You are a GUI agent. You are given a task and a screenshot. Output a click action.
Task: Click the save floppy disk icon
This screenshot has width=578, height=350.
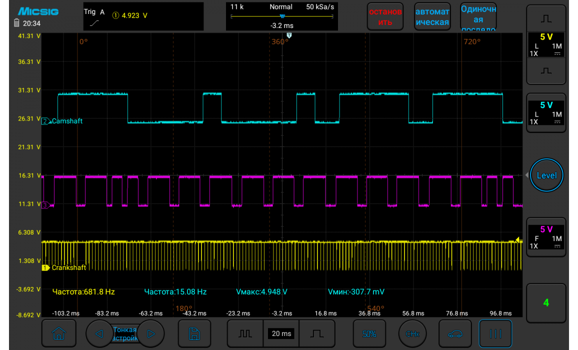194,333
